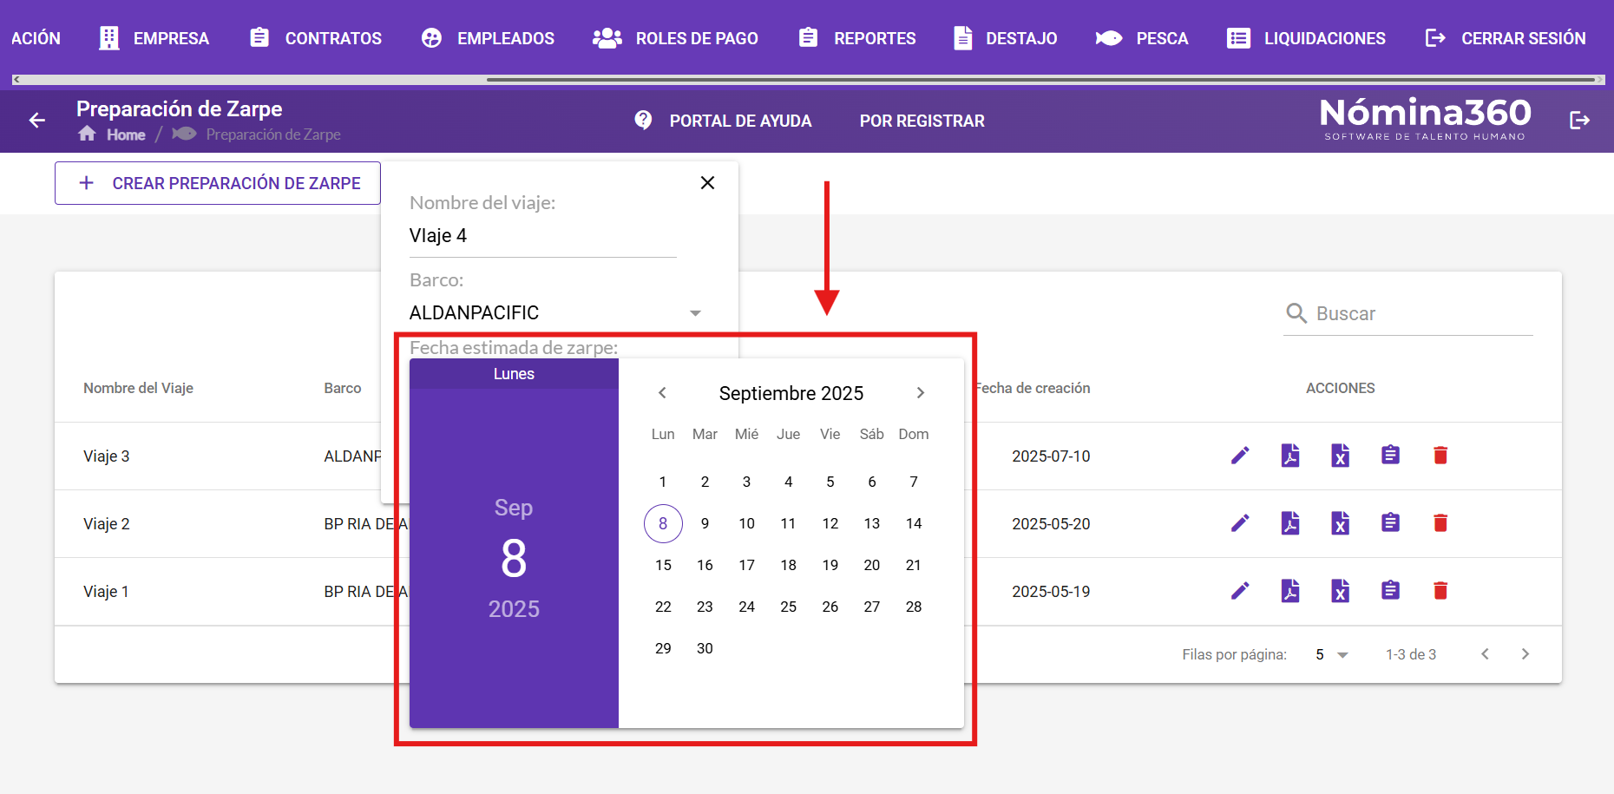Pick September 30 in the calendar

click(705, 648)
